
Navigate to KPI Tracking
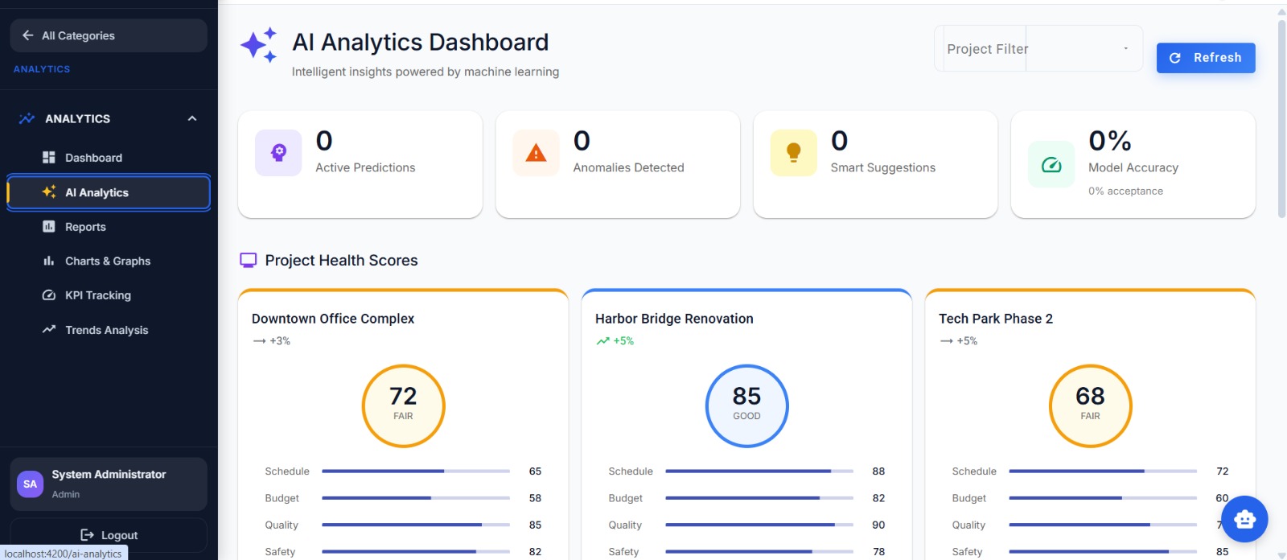(109, 295)
